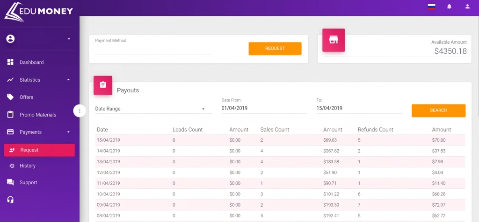
Task: Click the Date column header
Action: (102, 130)
